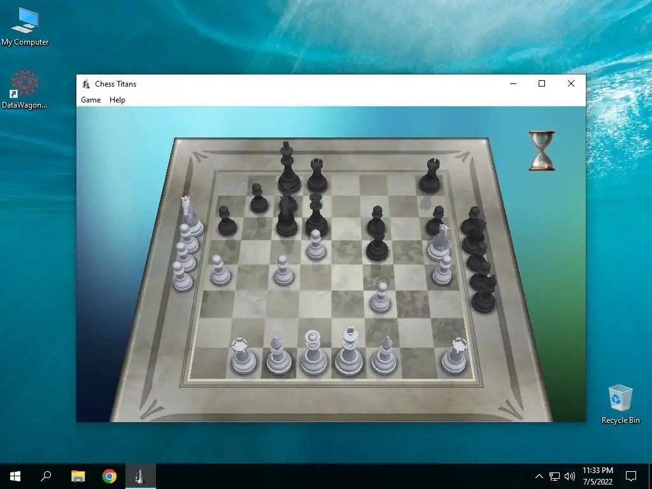Open the Help menu
Image resolution: width=652 pixels, height=489 pixels.
coord(117,100)
